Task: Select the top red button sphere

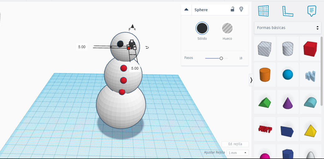Action: click(x=123, y=68)
